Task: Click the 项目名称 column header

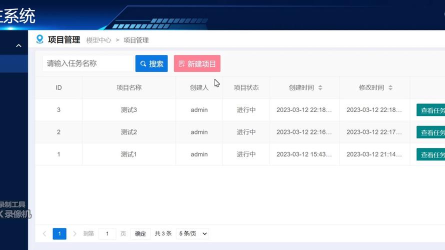Action: coord(129,87)
